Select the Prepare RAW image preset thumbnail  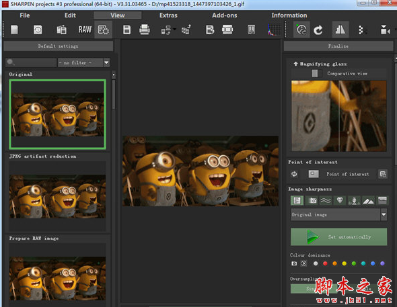[x=57, y=275]
